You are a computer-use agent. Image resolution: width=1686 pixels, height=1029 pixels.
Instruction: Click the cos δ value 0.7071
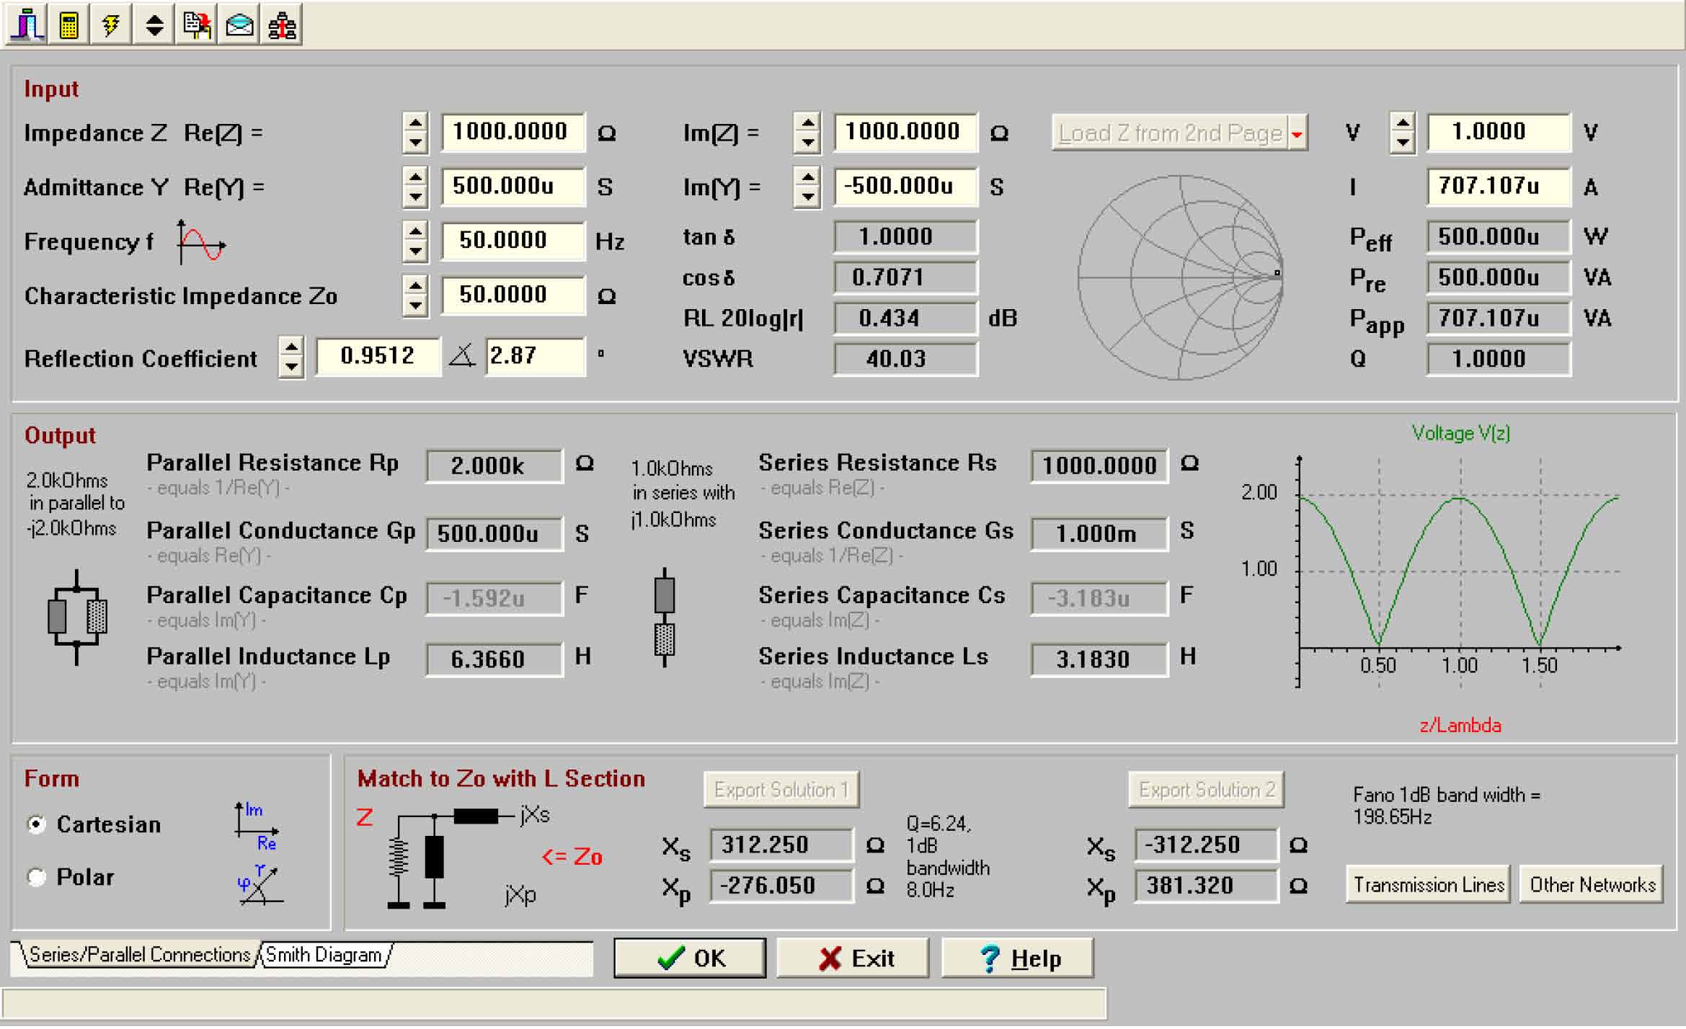pyautogui.click(x=905, y=278)
